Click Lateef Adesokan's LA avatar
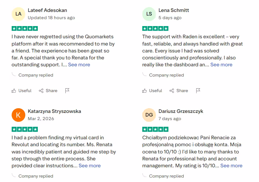Viewport: 259px width, 182px height. click(18, 14)
